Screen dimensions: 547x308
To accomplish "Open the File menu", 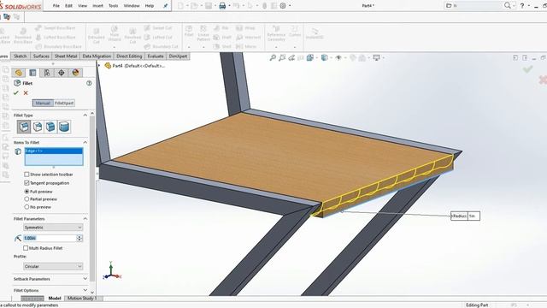I will (x=56, y=6).
